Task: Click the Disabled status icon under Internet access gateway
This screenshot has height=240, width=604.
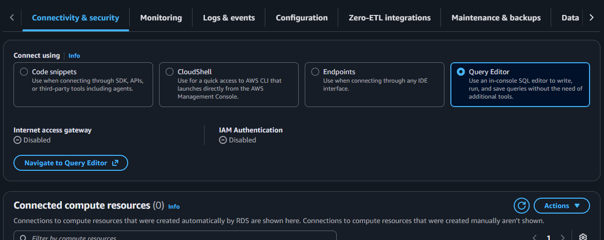Action: (17, 140)
